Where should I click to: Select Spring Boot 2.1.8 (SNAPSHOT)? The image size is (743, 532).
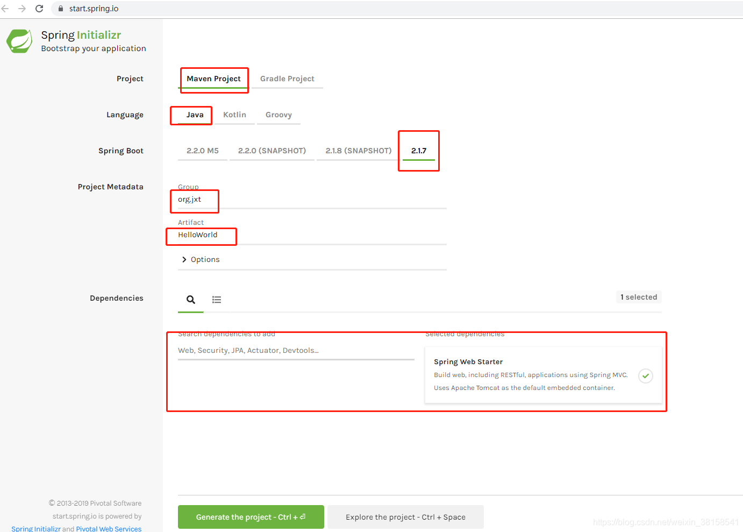(x=359, y=151)
